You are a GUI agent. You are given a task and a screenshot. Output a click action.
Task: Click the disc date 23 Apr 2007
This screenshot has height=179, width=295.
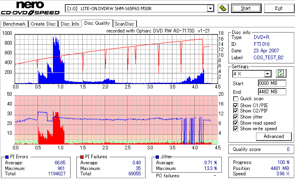(x=266, y=51)
